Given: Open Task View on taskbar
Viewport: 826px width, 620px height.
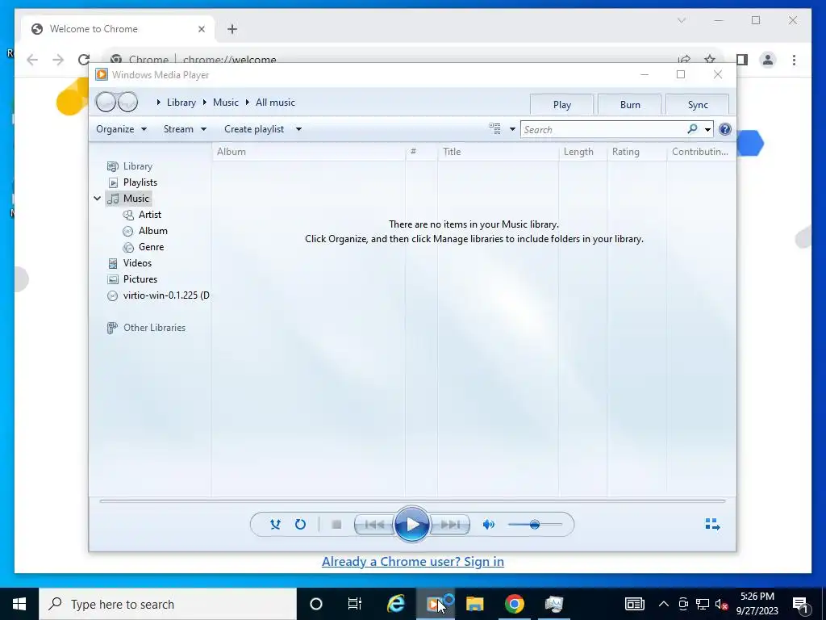Looking at the screenshot, I should pyautogui.click(x=355, y=604).
